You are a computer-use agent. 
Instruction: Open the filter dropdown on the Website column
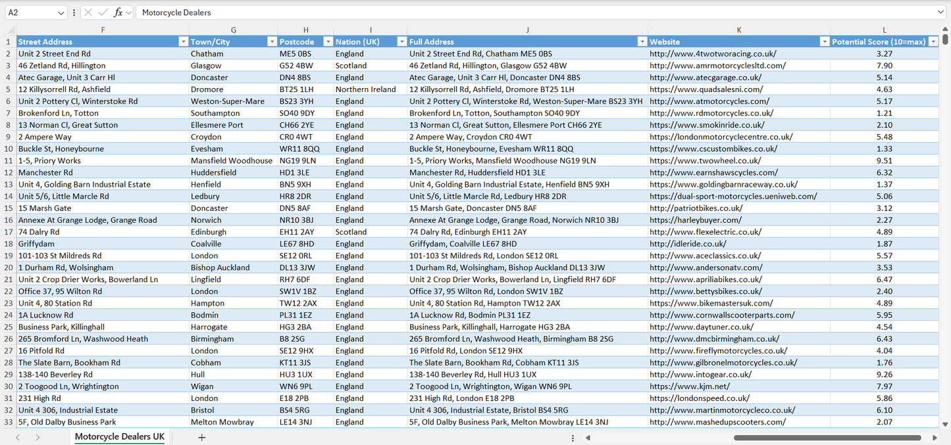pos(825,41)
